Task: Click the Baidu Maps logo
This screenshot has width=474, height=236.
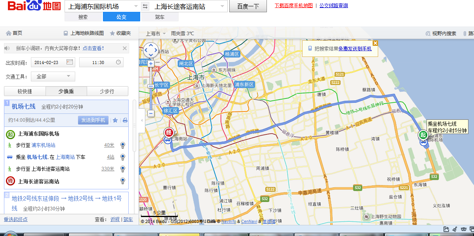Action: tap(34, 6)
